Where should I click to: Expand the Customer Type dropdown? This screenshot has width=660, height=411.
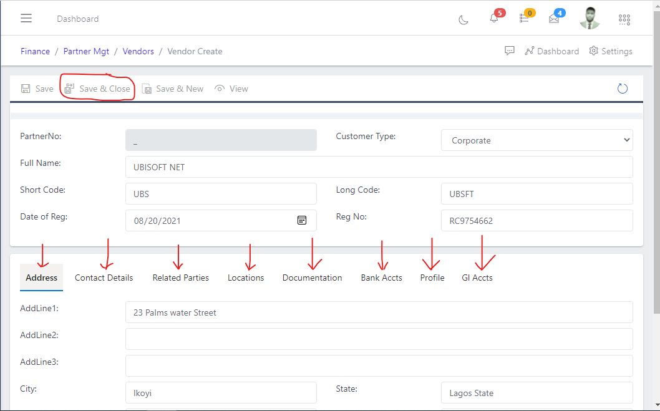[536, 140]
